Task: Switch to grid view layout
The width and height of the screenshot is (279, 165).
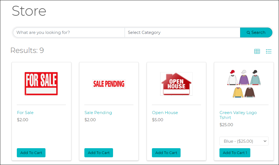Action: [257, 51]
